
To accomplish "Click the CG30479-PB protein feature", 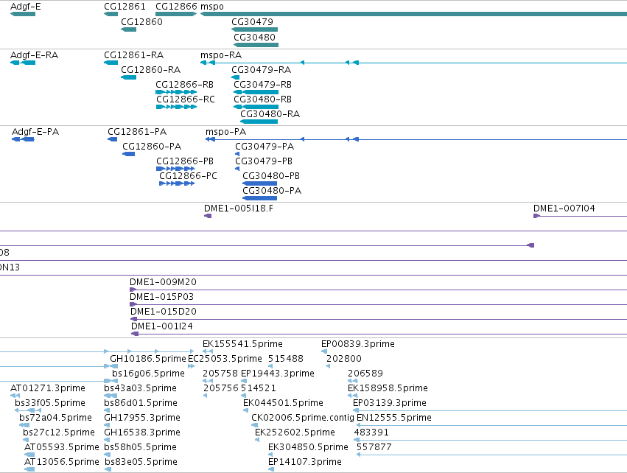I will (237, 169).
